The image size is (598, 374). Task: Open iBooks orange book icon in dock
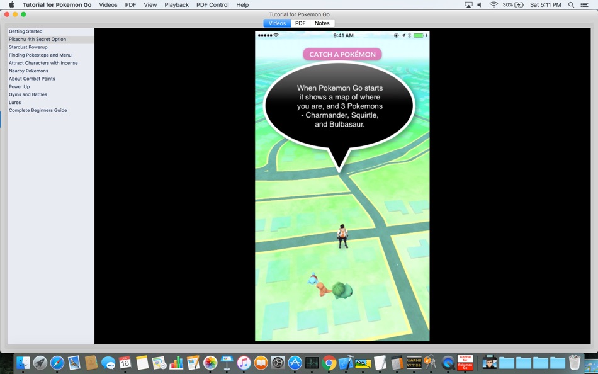pos(261,363)
